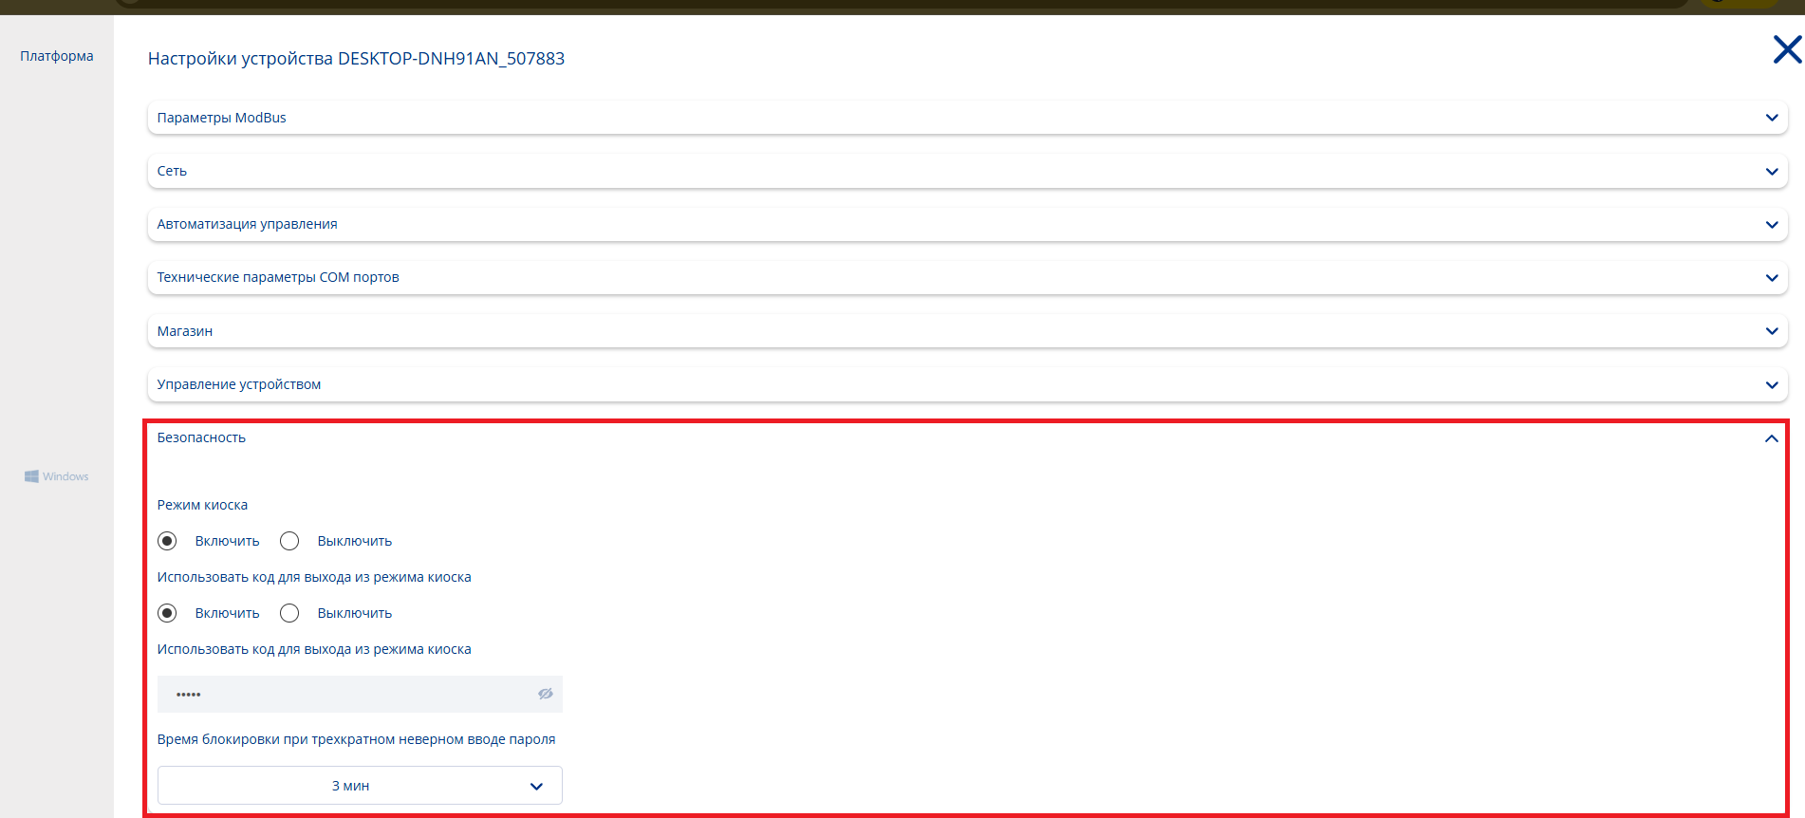Viewport: 1805px width, 818px height.
Task: Click the Управление устройством chevron icon
Action: (1771, 385)
